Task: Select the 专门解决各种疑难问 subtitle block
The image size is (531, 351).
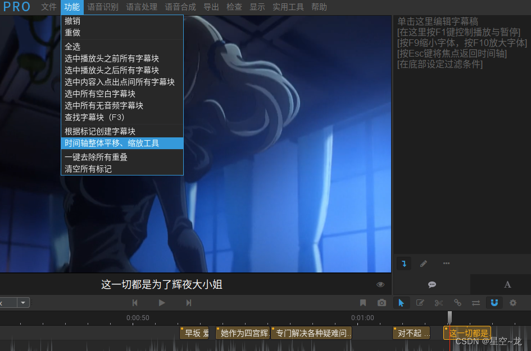Action: coord(311,333)
